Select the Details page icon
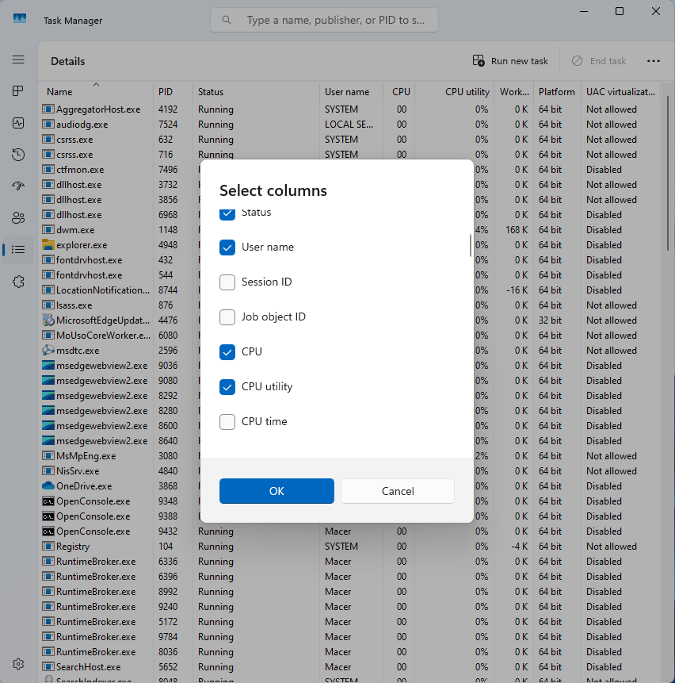This screenshot has height=683, width=675. [x=18, y=250]
